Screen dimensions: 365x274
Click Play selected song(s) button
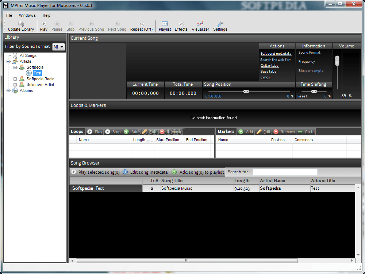coord(95,172)
